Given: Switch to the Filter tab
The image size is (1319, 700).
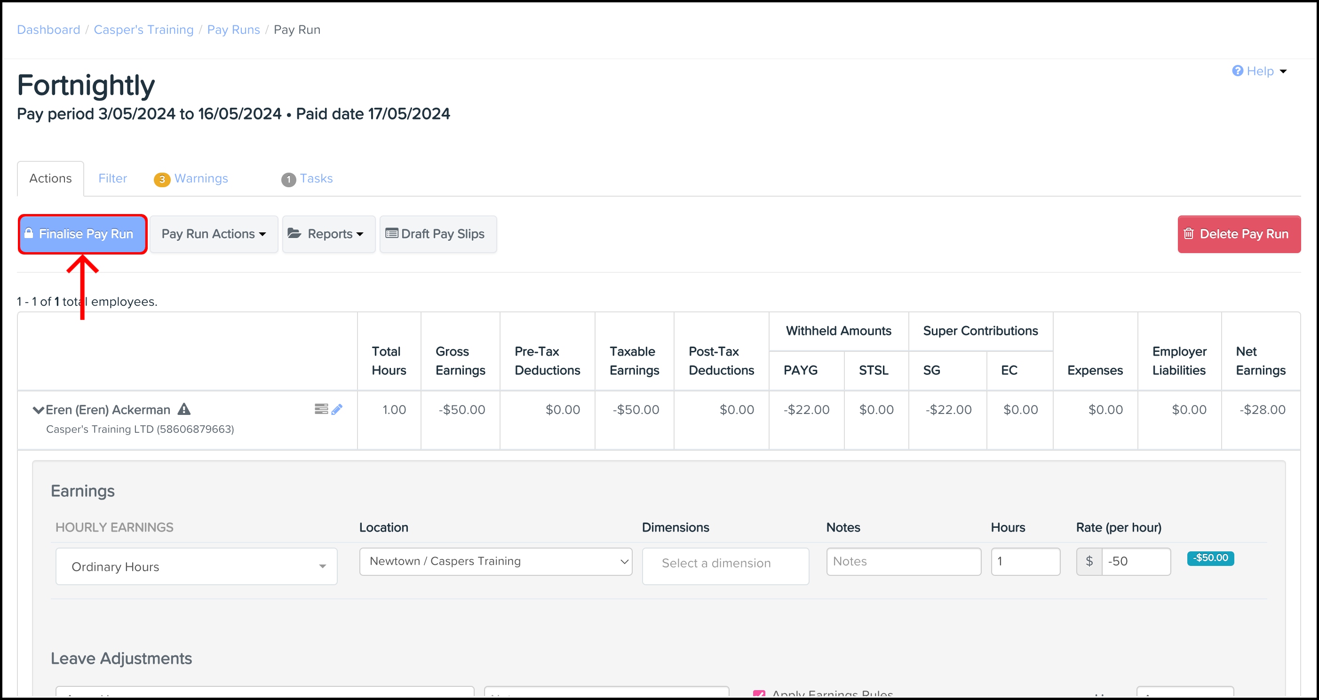Looking at the screenshot, I should pos(112,178).
